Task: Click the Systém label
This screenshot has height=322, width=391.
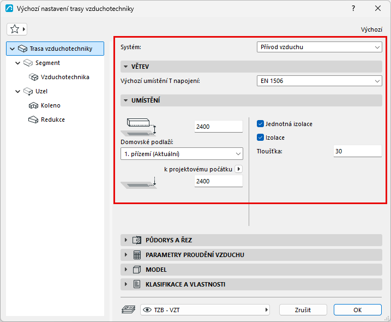Action: point(131,47)
